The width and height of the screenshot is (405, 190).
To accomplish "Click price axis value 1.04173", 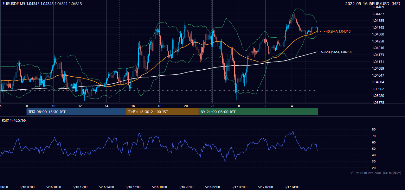I will point(378,55).
